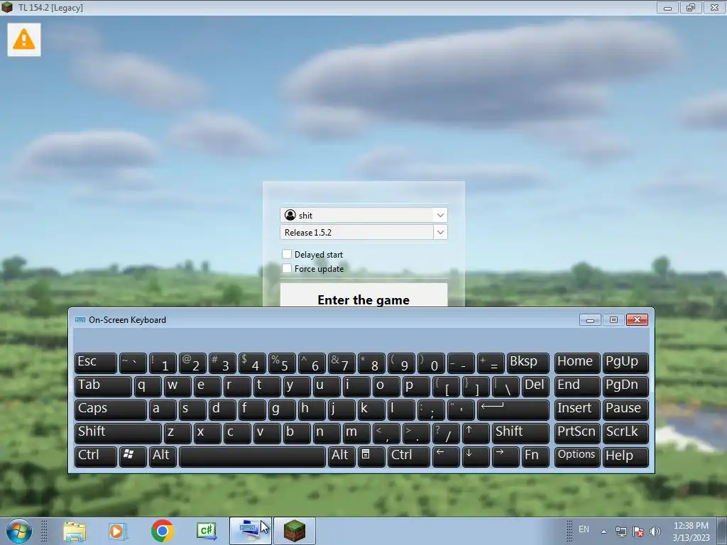
Task: Toggle the ScrLk key
Action: [x=625, y=433]
